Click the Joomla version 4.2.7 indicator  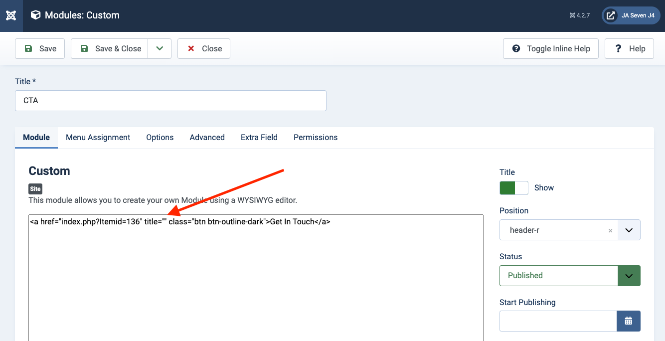point(579,15)
